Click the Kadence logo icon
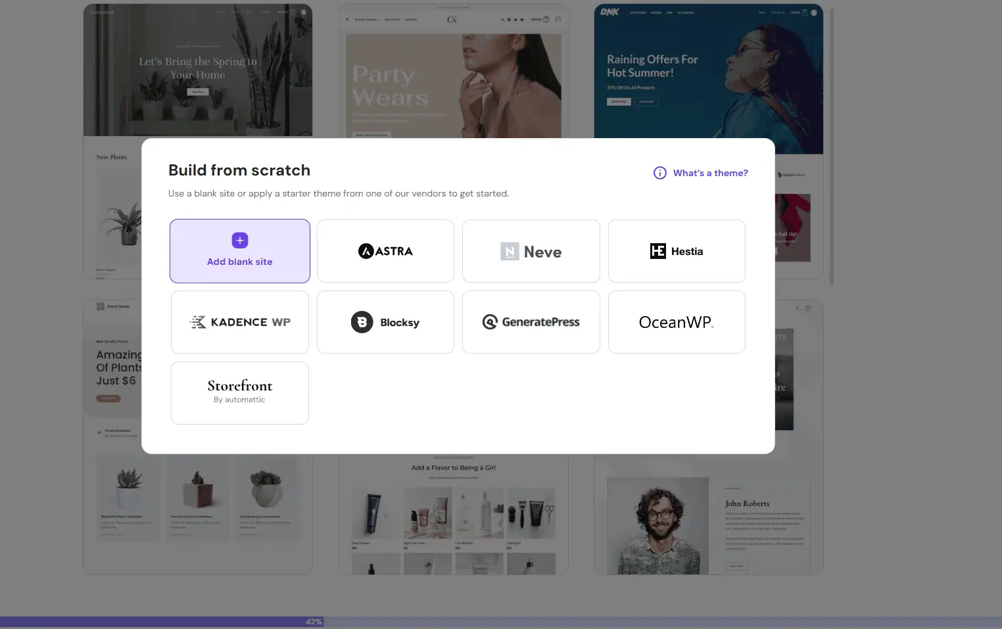Image resolution: width=1002 pixels, height=629 pixels. pos(198,322)
